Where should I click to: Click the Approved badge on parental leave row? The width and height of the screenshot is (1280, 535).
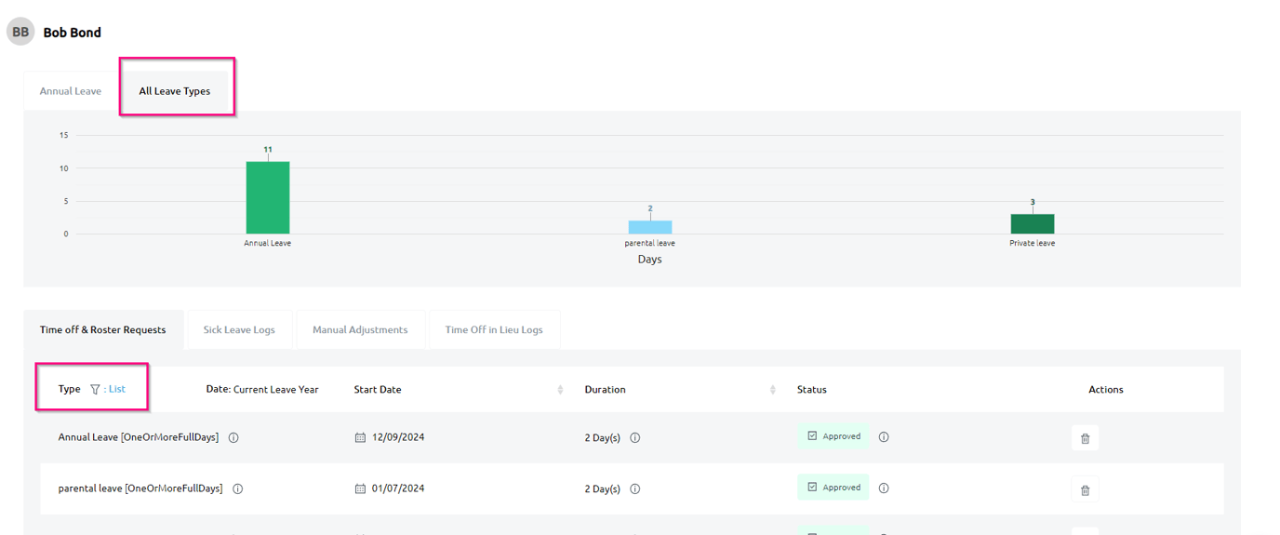coord(833,488)
